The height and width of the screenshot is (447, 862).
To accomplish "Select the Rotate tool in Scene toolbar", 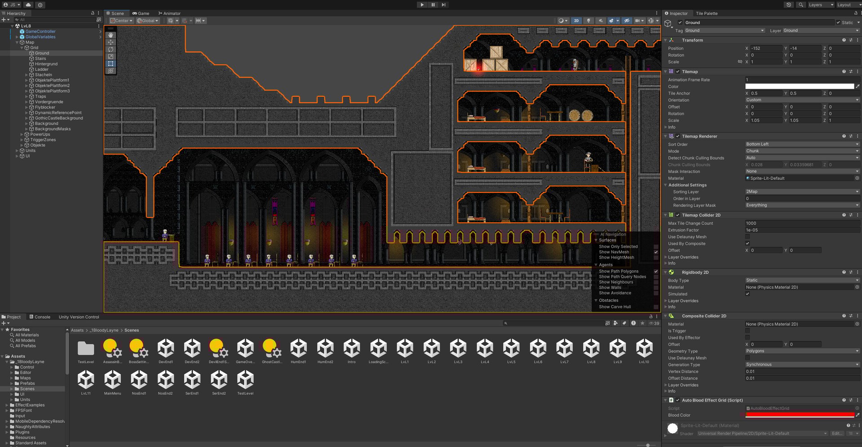I will click(110, 49).
